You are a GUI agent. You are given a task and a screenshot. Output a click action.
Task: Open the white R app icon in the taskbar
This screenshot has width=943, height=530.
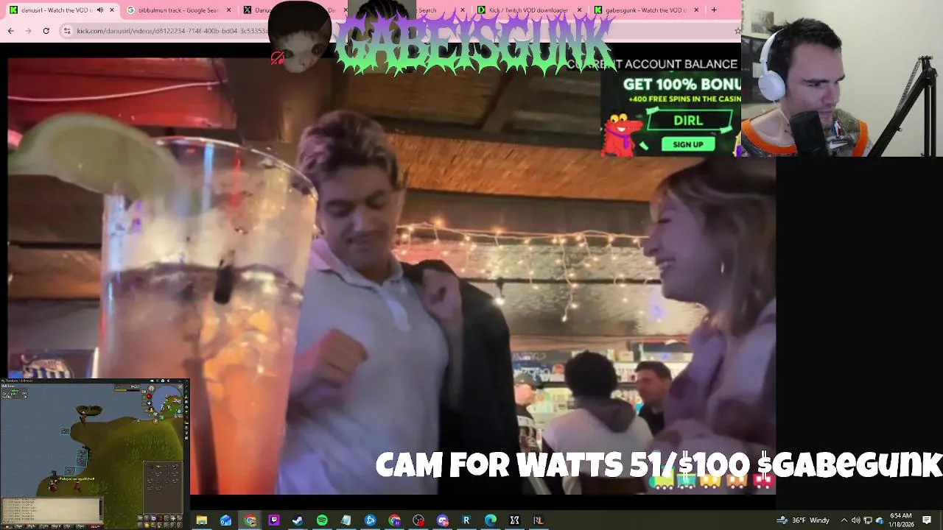point(466,520)
